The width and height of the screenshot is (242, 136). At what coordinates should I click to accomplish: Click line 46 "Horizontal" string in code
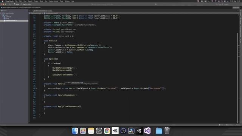pyautogui.click(x=156, y=88)
